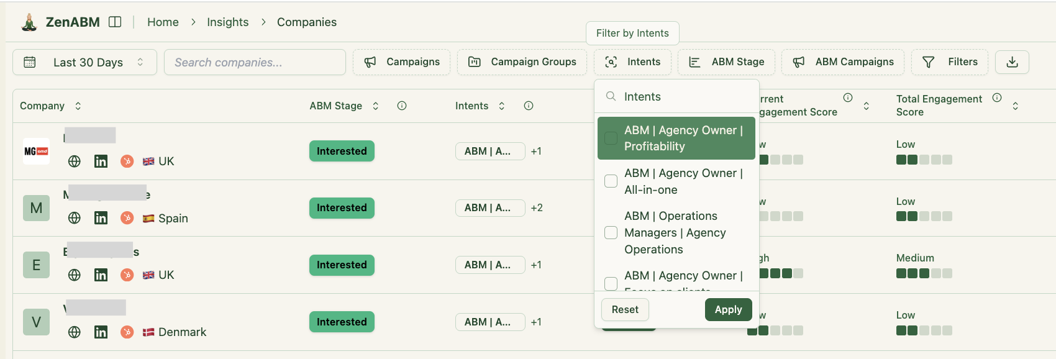Open the LinkedIn icon in the Spain row
The height and width of the screenshot is (359, 1056).
(101, 218)
